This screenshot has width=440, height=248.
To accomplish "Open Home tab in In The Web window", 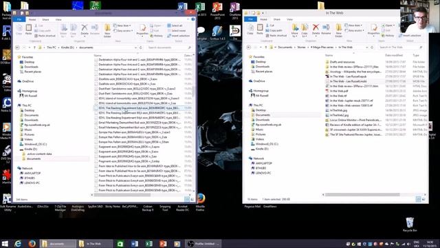I will coord(263,19).
